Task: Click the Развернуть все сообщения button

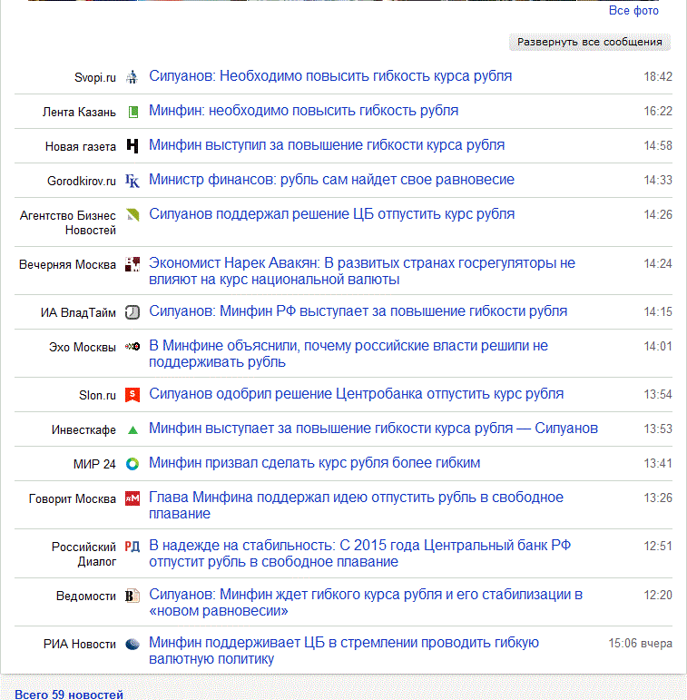Action: [590, 42]
